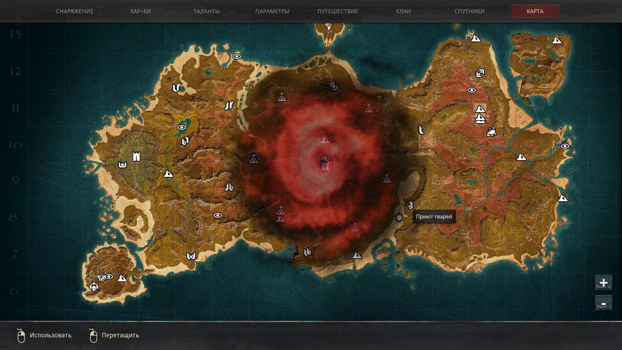
Task: Select the horseshoe icon left of the tower
Action: [x=123, y=165]
